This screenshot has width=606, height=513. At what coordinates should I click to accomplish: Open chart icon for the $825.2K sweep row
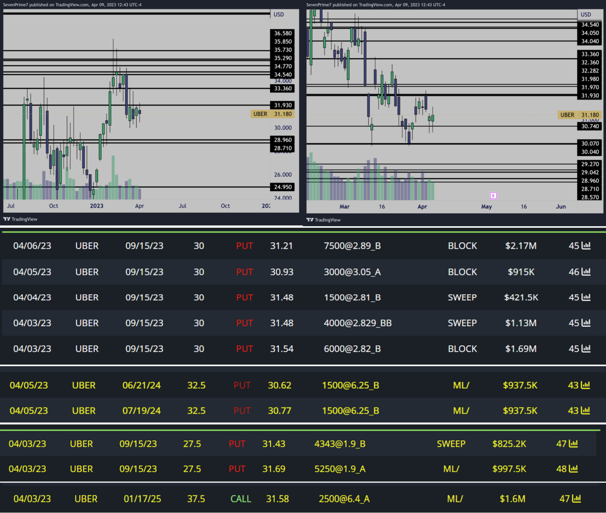click(573, 444)
